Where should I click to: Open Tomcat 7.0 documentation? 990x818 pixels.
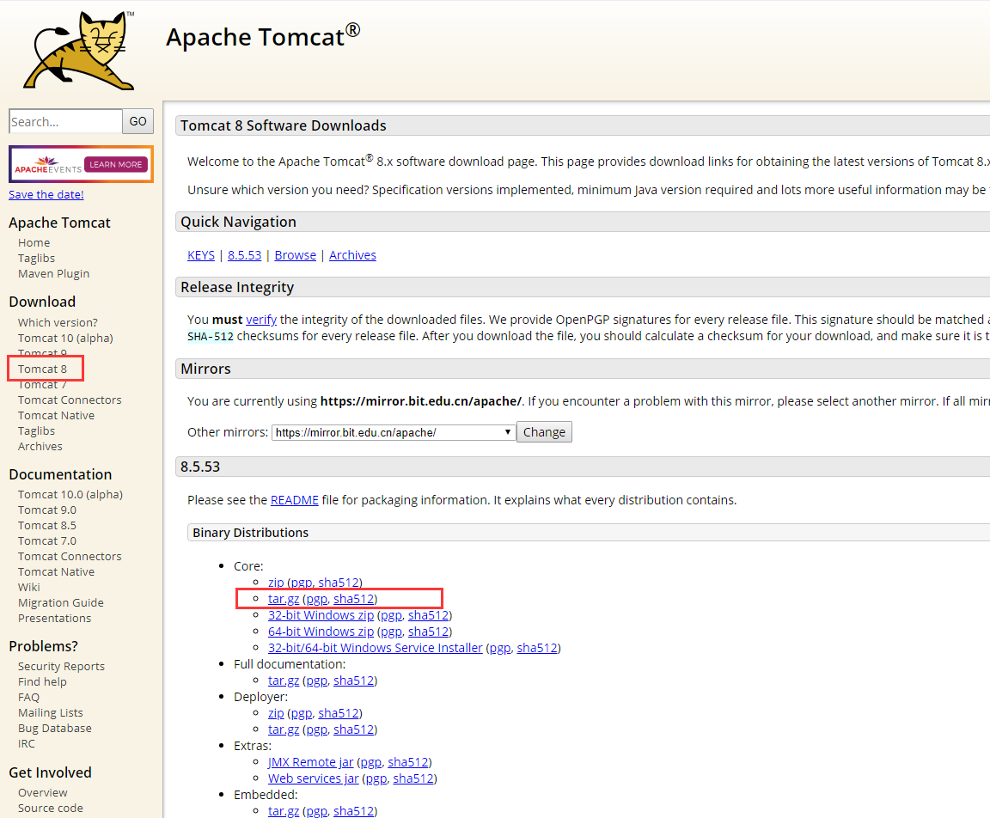point(47,540)
